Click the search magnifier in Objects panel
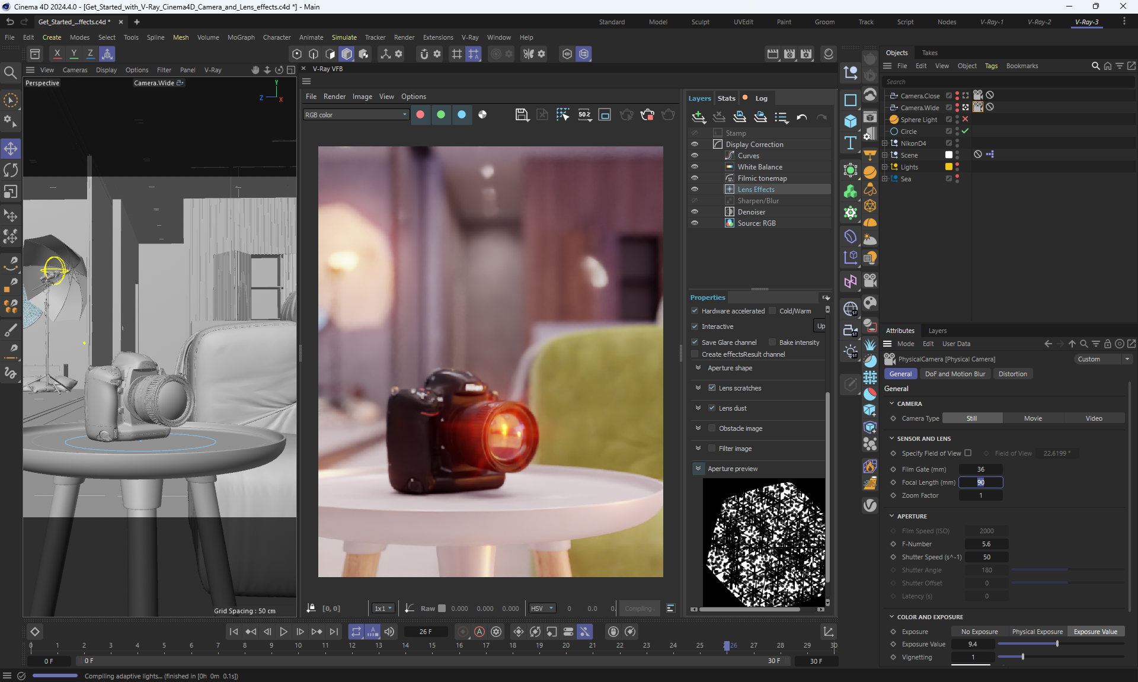 [1095, 66]
